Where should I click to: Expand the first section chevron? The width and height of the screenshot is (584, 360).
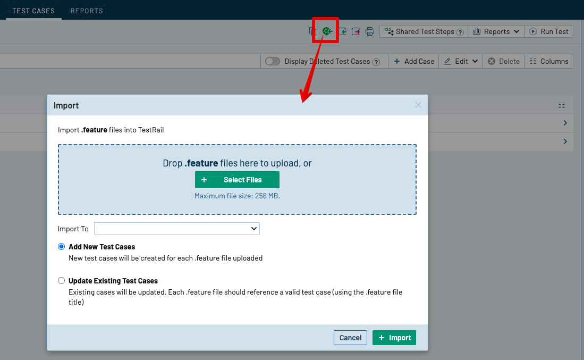565,123
